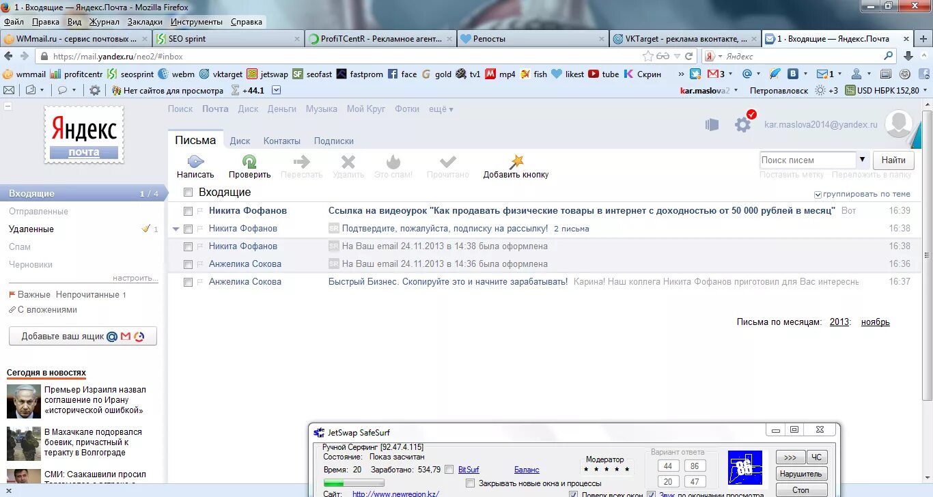Select the 16:38 Никита Фофанов оформлена message checkbox
933x497 pixels.
pos(188,246)
